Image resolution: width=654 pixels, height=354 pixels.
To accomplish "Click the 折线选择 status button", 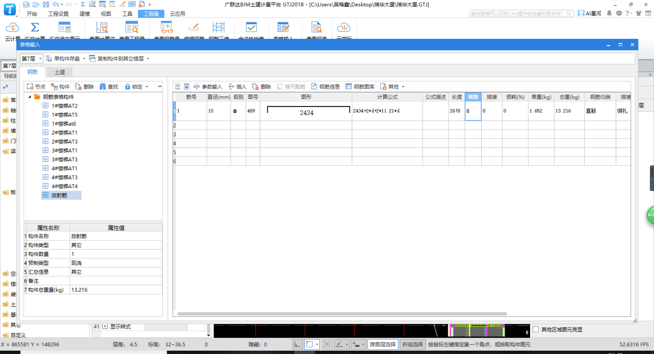I will pyautogui.click(x=412, y=344).
